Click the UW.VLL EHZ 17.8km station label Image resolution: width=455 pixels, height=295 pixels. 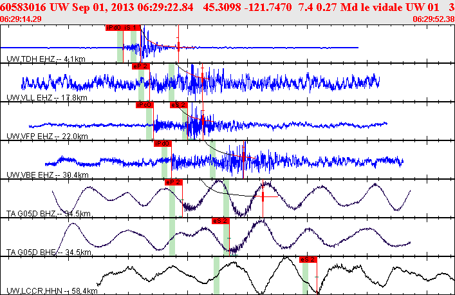47,98
